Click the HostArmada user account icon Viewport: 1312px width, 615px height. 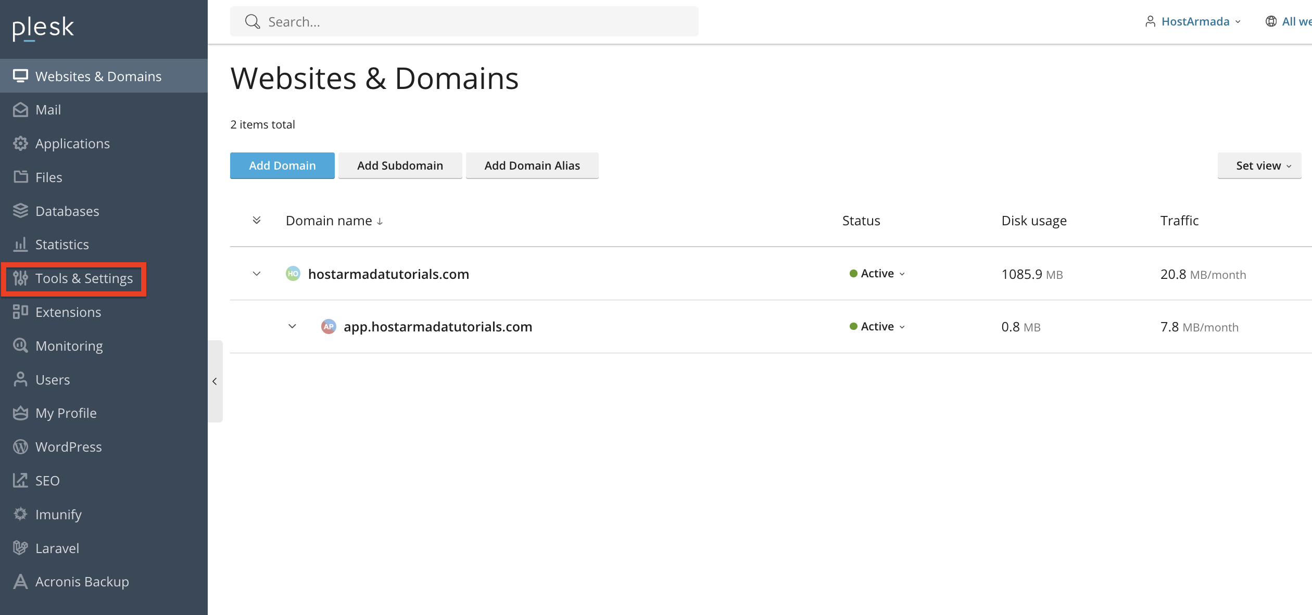pos(1151,21)
